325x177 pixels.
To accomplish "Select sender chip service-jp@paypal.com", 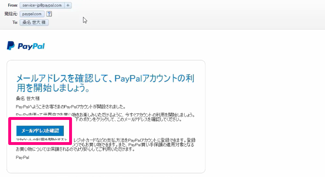I will (x=42, y=5).
